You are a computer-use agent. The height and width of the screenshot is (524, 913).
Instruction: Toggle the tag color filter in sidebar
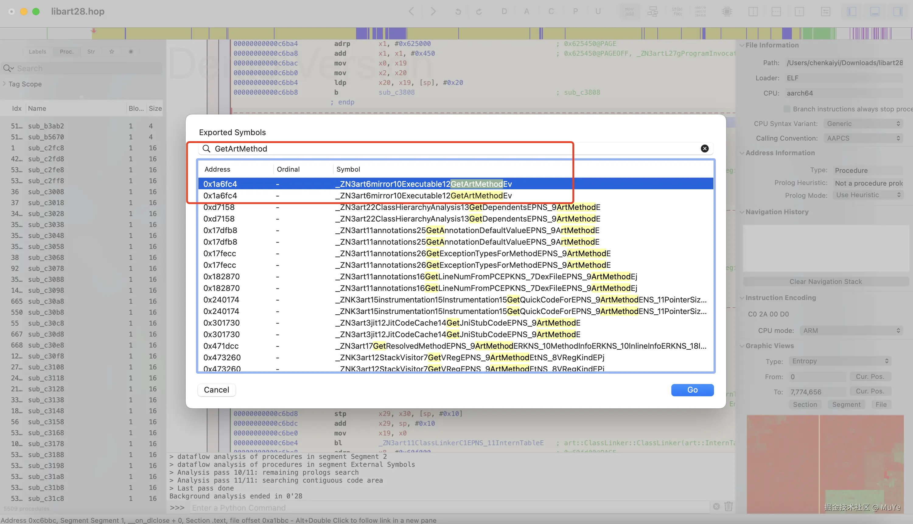(131, 51)
